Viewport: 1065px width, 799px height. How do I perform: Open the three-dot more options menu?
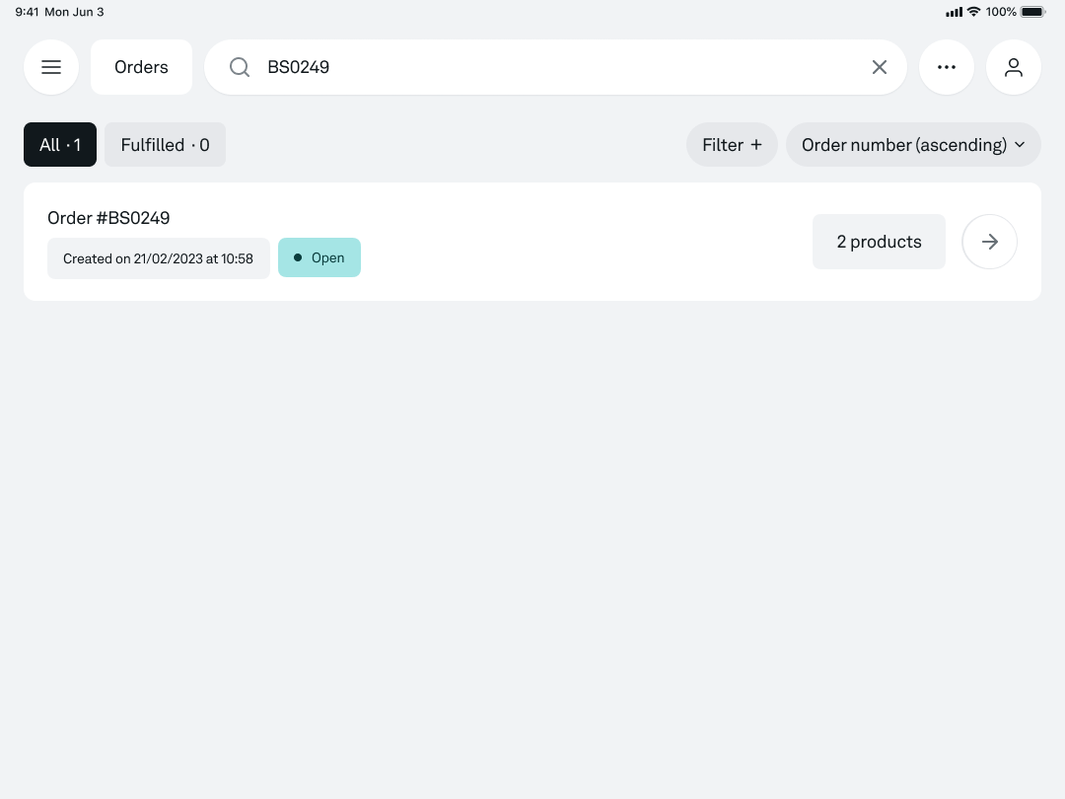tap(946, 67)
